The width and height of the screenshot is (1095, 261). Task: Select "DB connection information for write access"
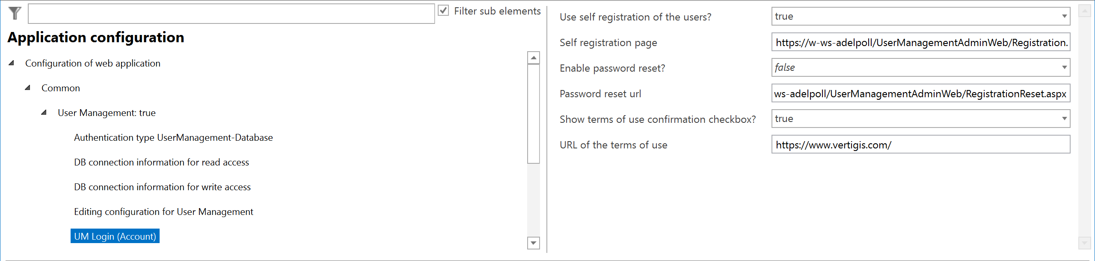coord(162,187)
